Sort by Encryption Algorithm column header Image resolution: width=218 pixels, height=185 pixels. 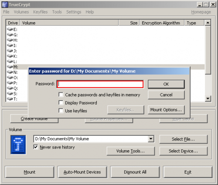pos(162,23)
